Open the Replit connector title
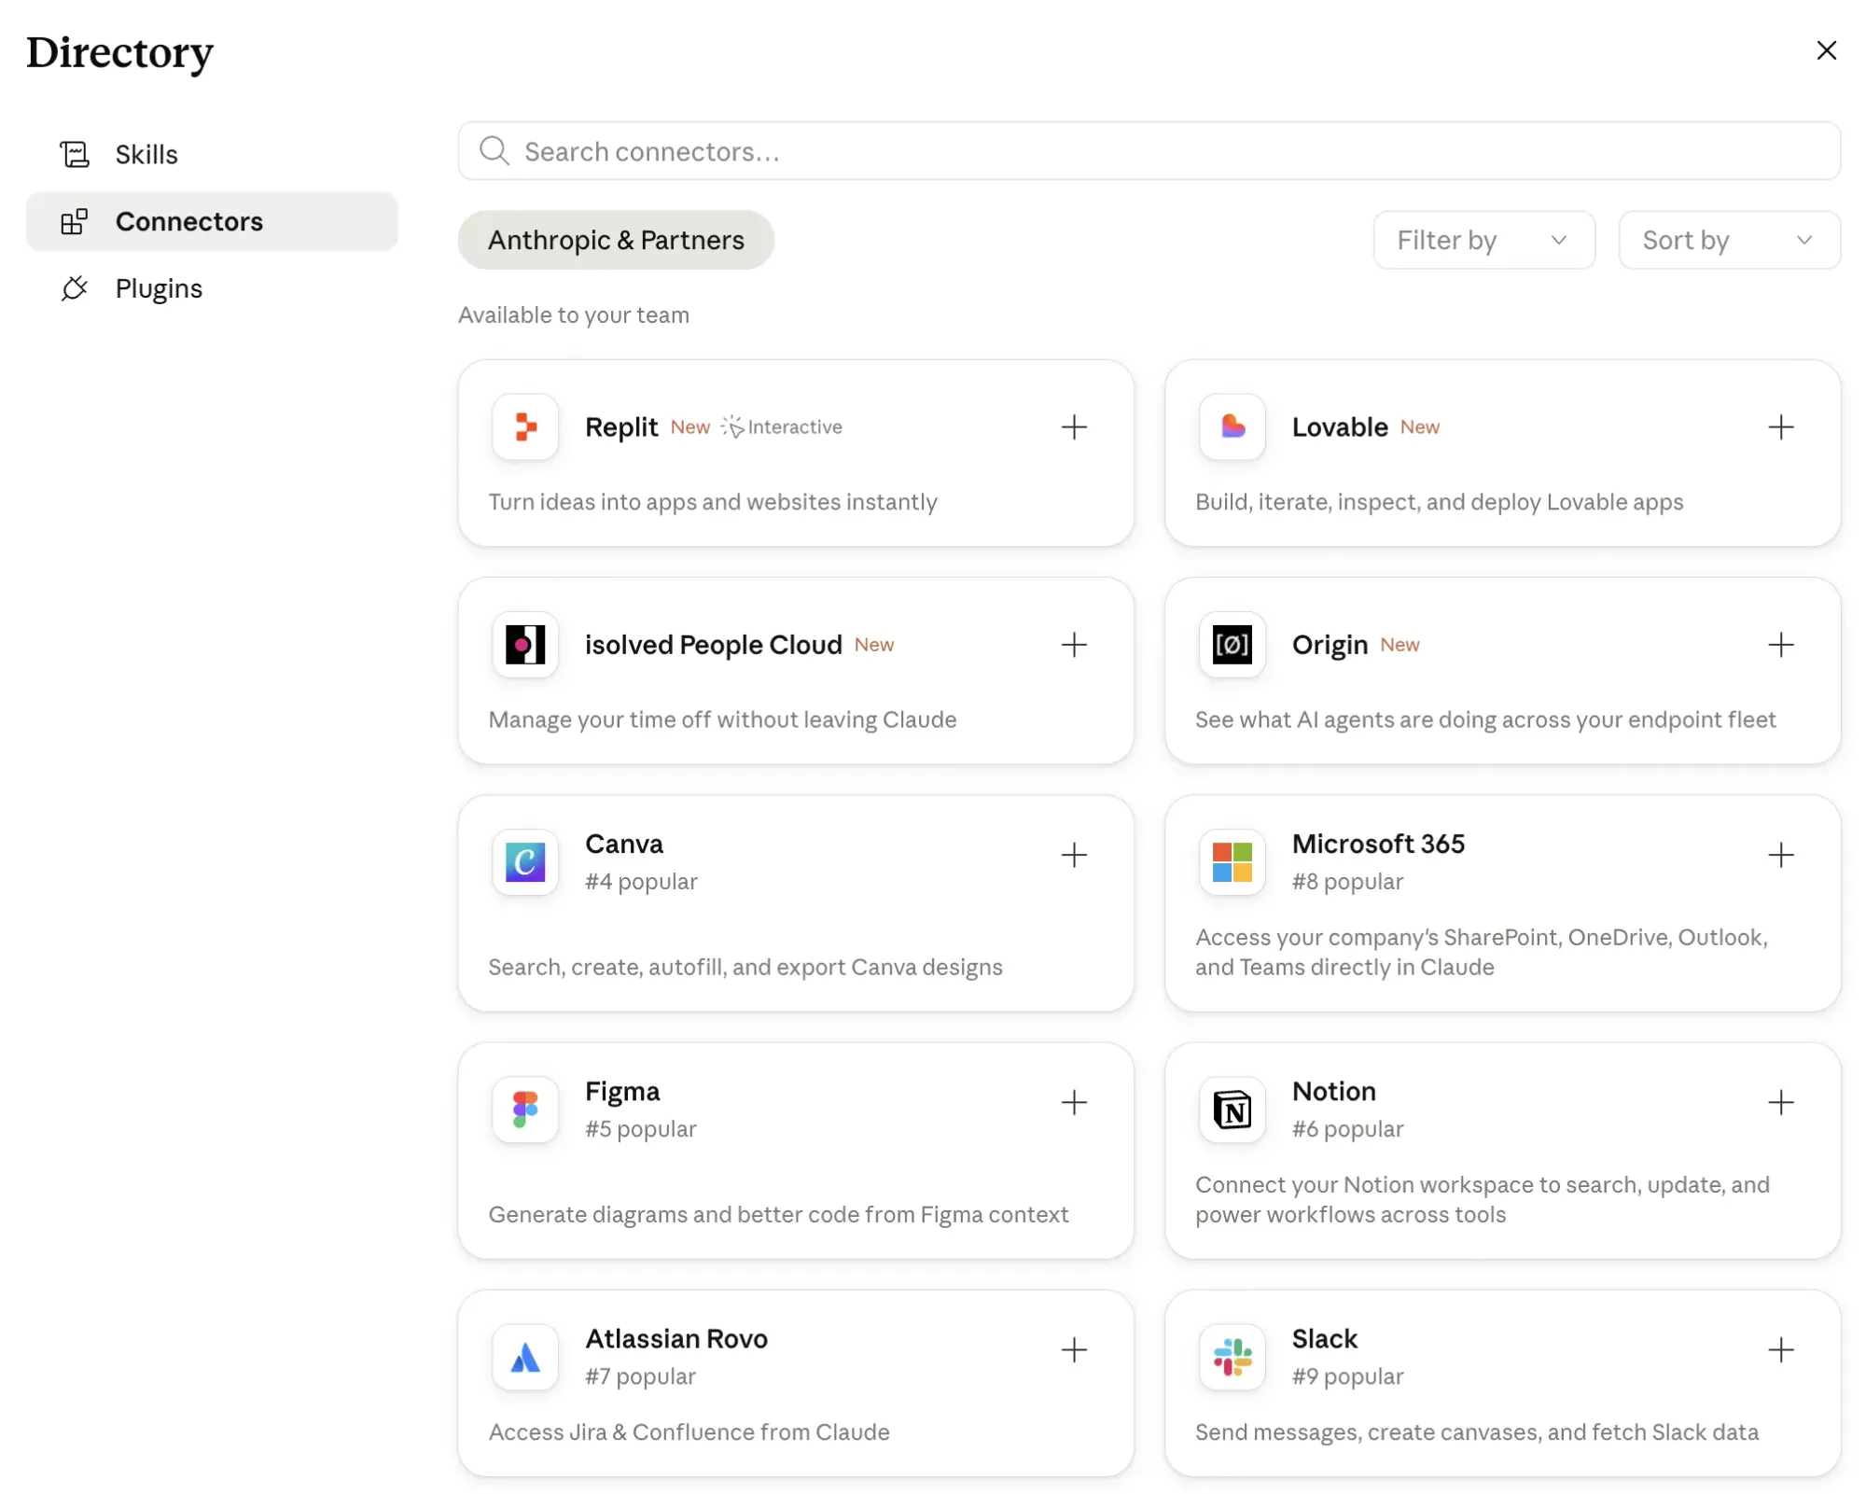The height and width of the screenshot is (1494, 1866). (621, 427)
